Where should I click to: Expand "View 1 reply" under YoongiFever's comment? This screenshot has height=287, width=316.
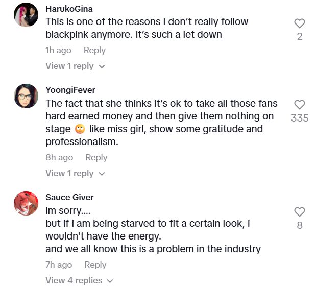tap(75, 173)
